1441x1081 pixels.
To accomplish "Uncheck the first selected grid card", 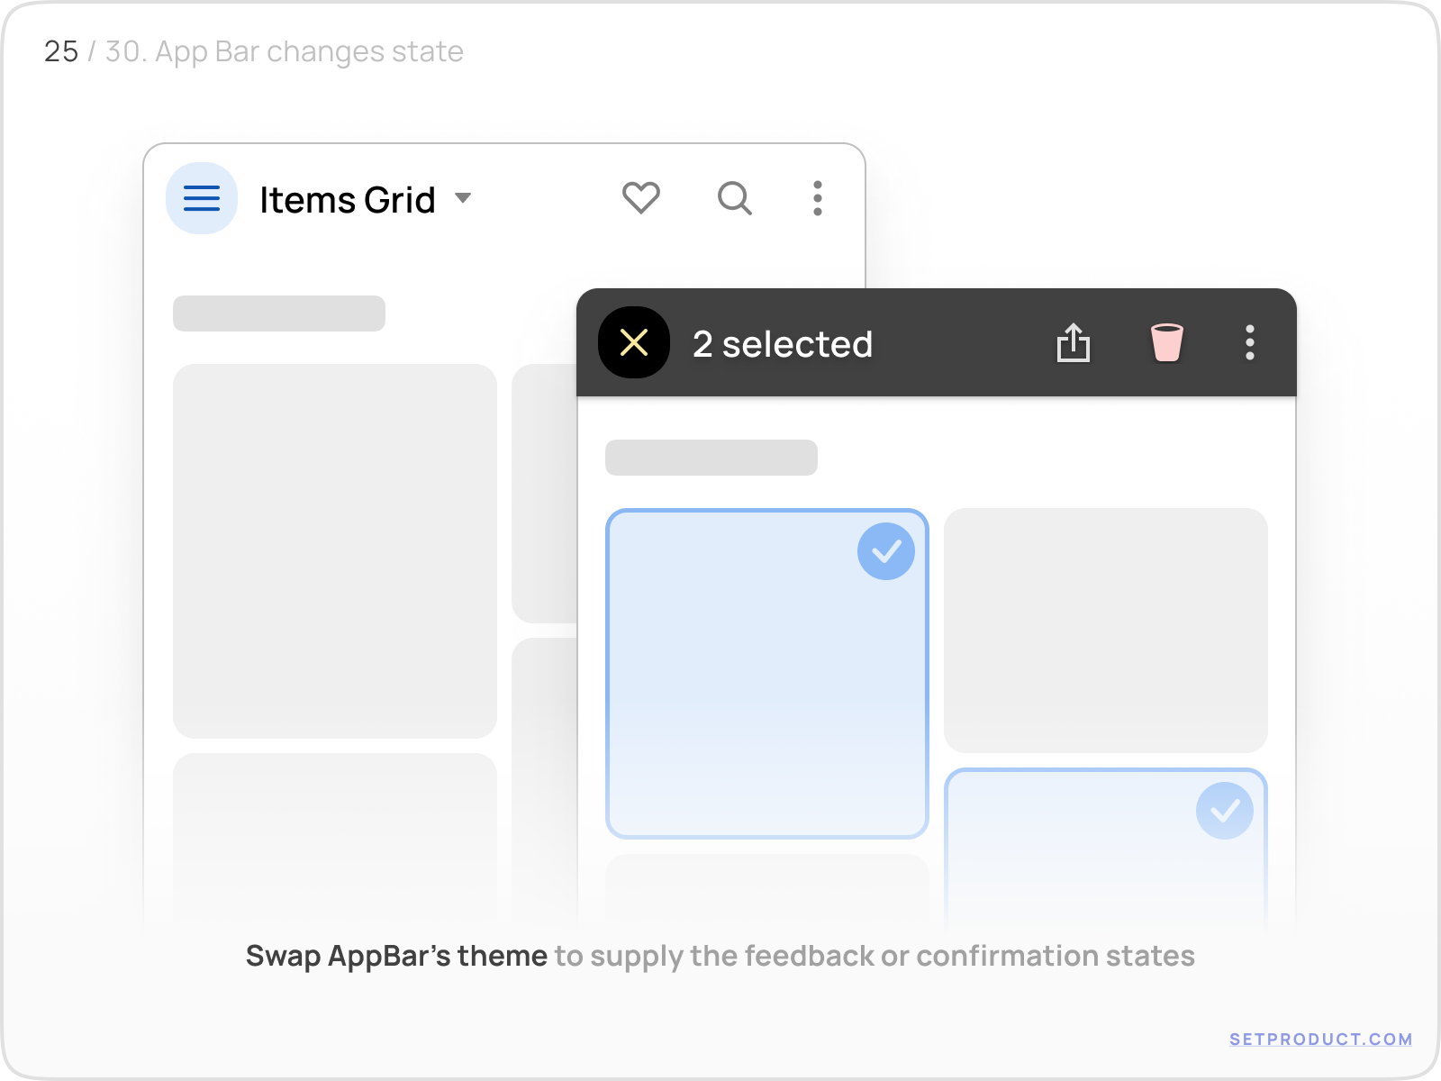I will [886, 550].
